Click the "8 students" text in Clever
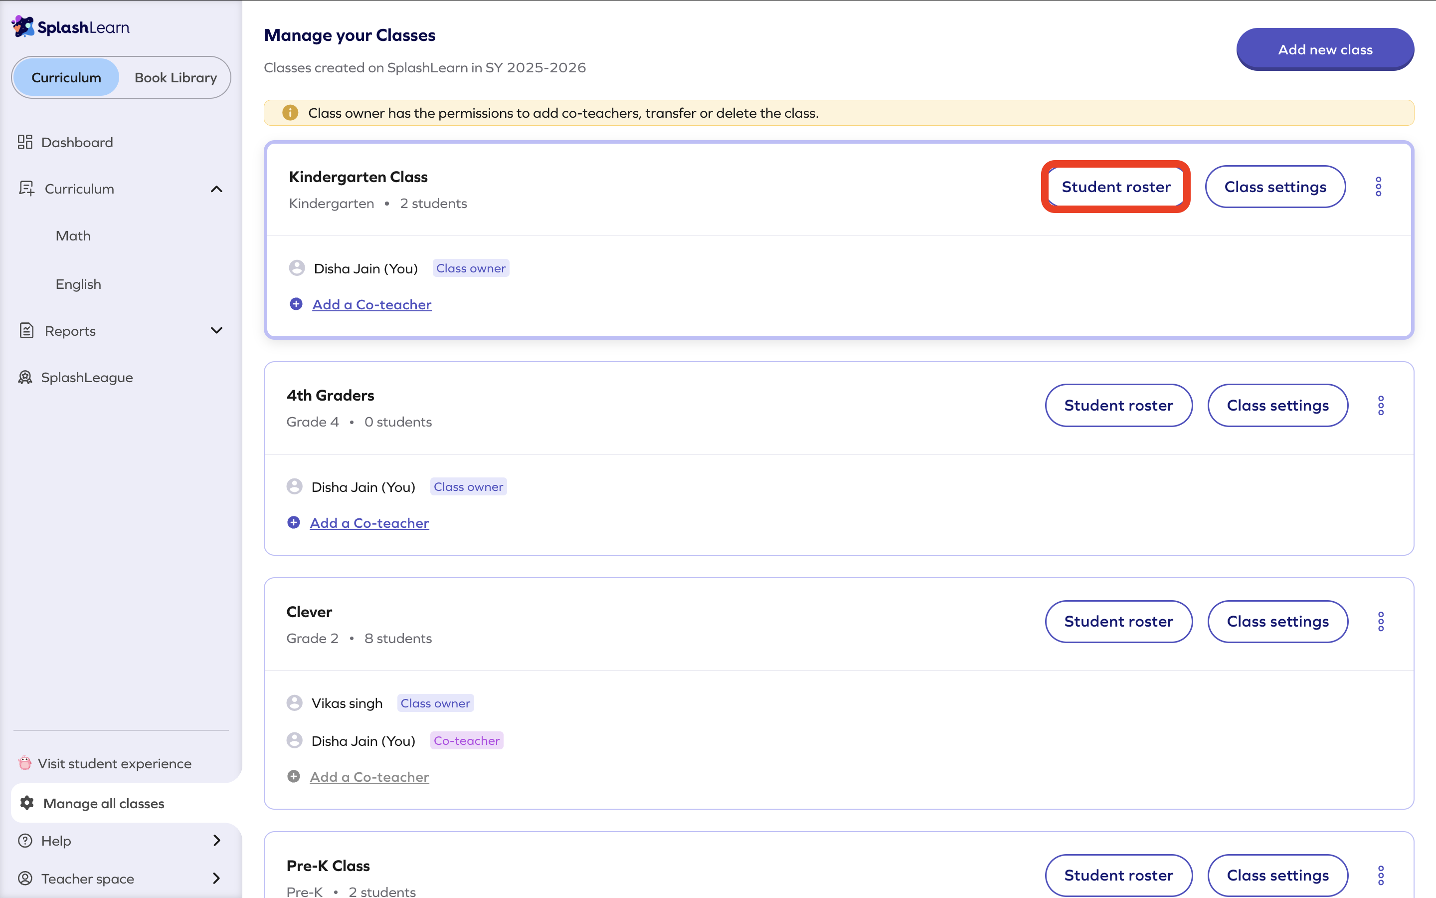 pos(398,638)
